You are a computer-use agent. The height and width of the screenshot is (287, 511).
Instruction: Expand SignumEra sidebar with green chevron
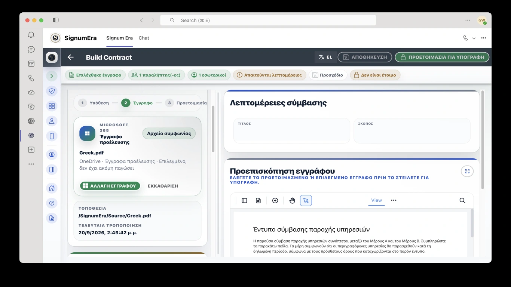pos(52,76)
